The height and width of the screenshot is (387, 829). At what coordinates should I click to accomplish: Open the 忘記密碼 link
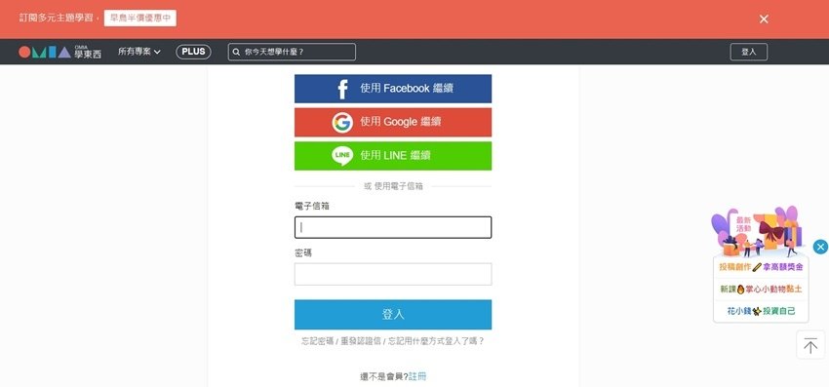tap(318, 341)
